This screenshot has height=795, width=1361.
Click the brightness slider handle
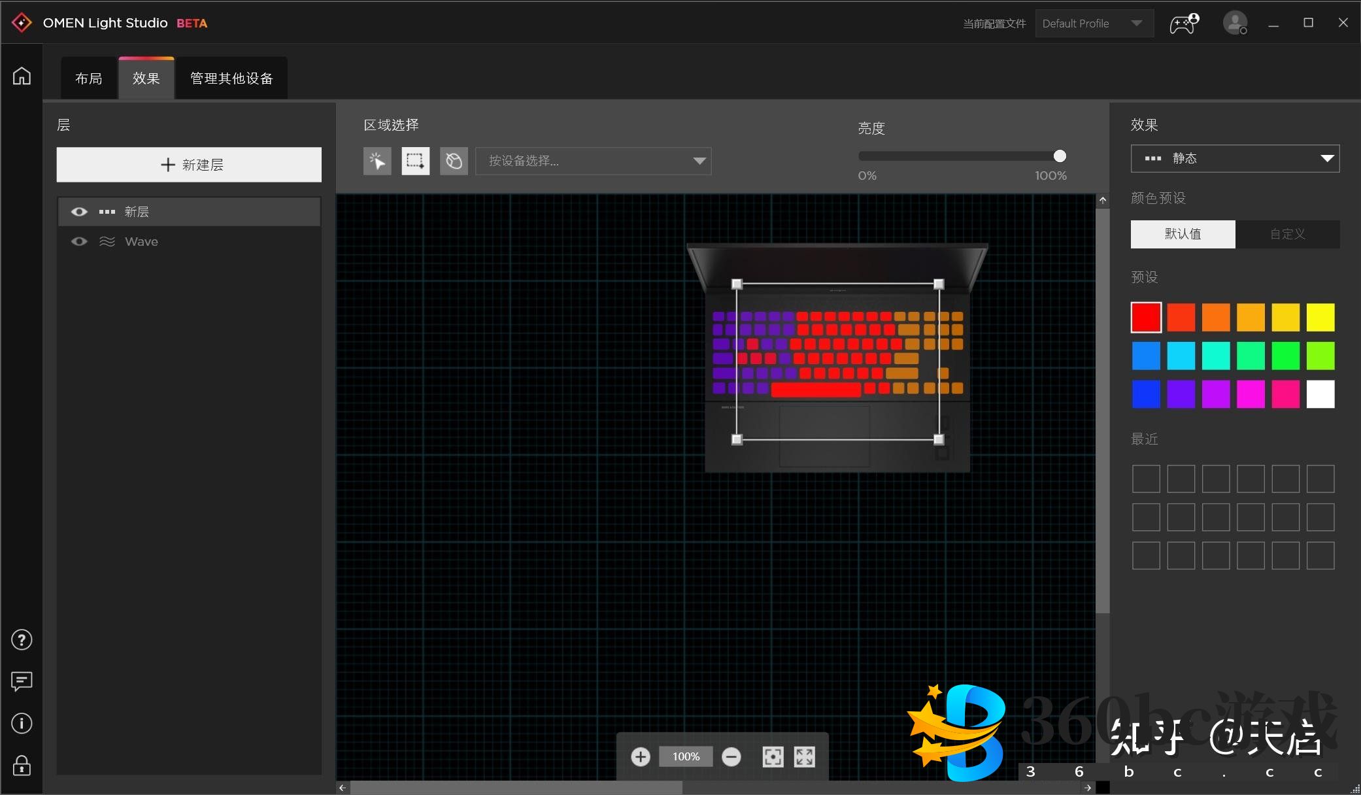[x=1060, y=156]
